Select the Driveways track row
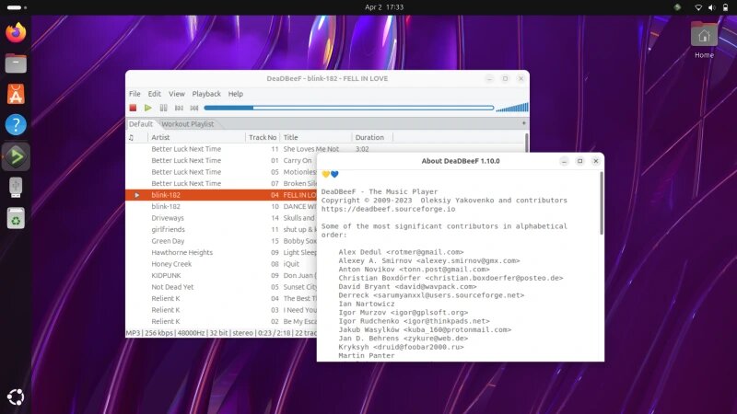Image resolution: width=737 pixels, height=414 pixels. (x=221, y=218)
